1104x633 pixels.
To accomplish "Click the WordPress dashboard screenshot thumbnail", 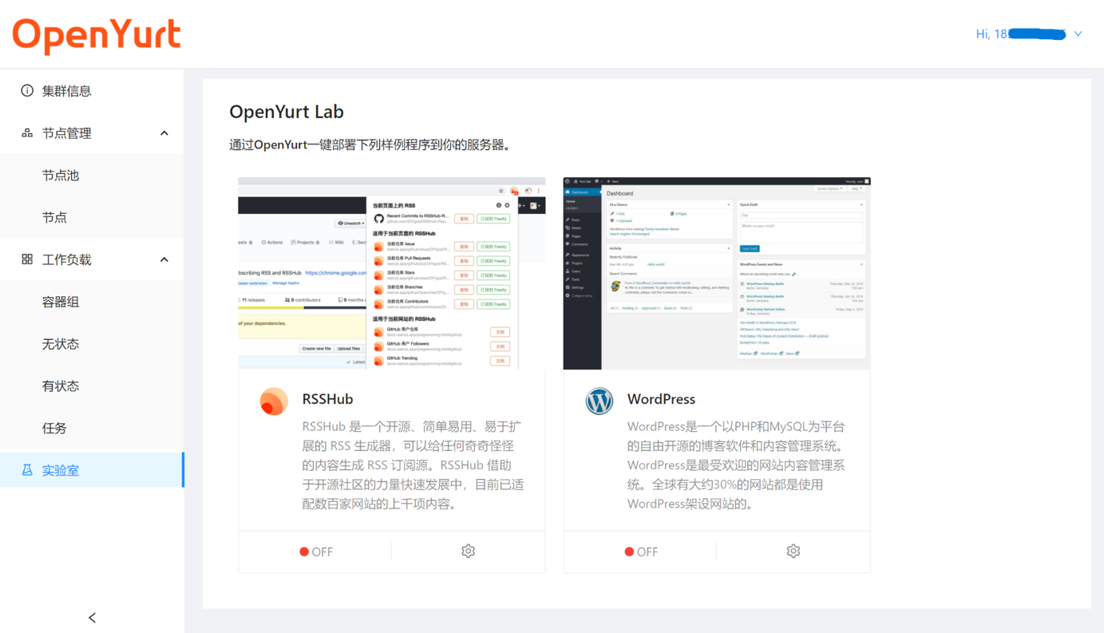I will coord(717,273).
